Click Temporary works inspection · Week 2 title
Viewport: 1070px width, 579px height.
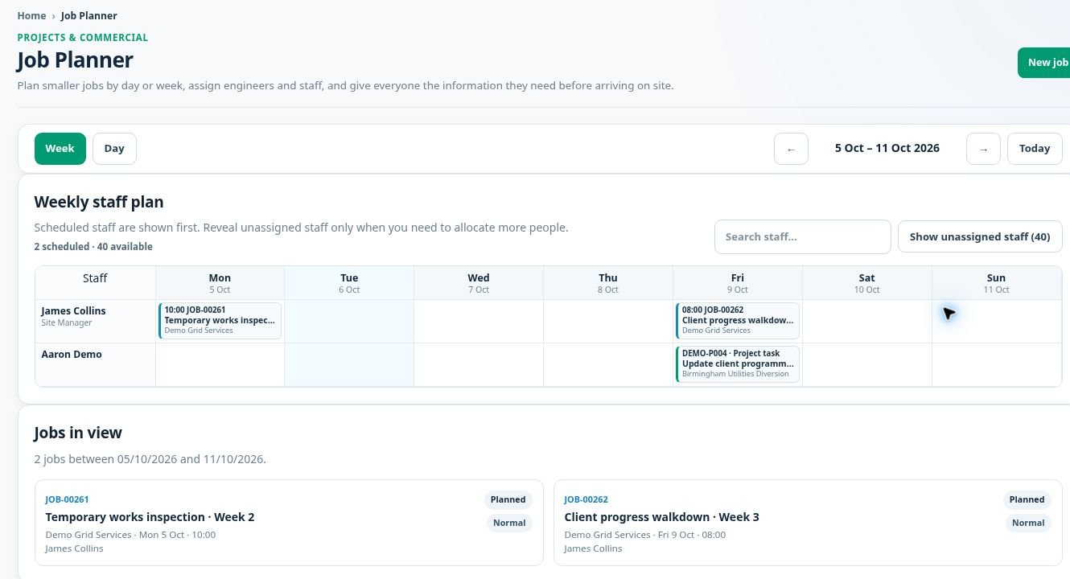150,517
